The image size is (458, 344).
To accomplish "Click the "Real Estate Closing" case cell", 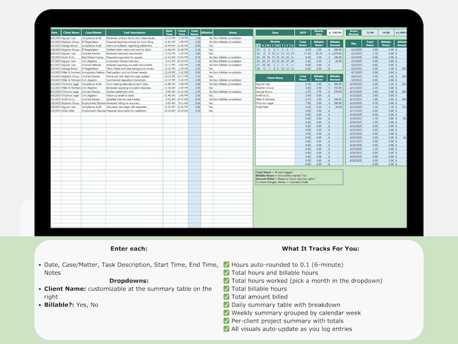I will [x=93, y=57].
